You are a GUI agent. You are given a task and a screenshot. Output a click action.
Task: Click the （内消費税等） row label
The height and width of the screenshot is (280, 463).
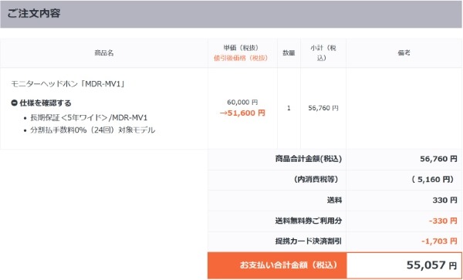[316, 180]
